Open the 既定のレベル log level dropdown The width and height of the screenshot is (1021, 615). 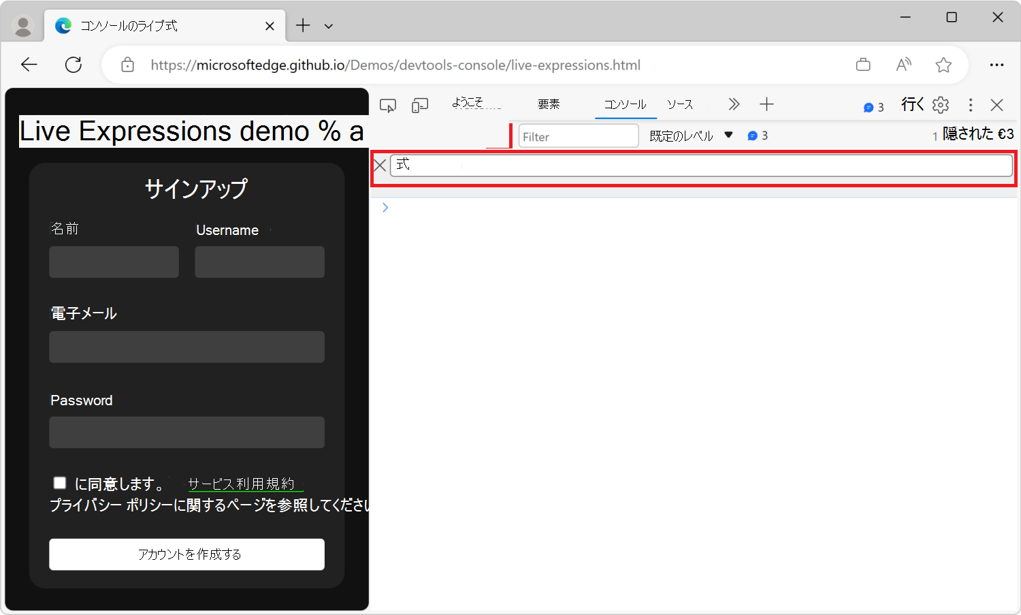point(689,136)
